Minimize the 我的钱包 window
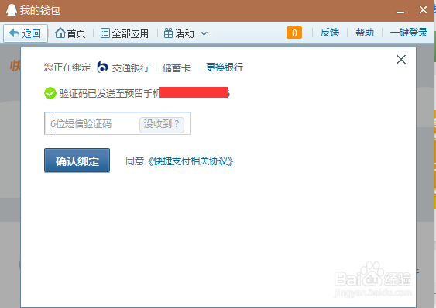Screen dimensions: 436x308 (400, 12)
